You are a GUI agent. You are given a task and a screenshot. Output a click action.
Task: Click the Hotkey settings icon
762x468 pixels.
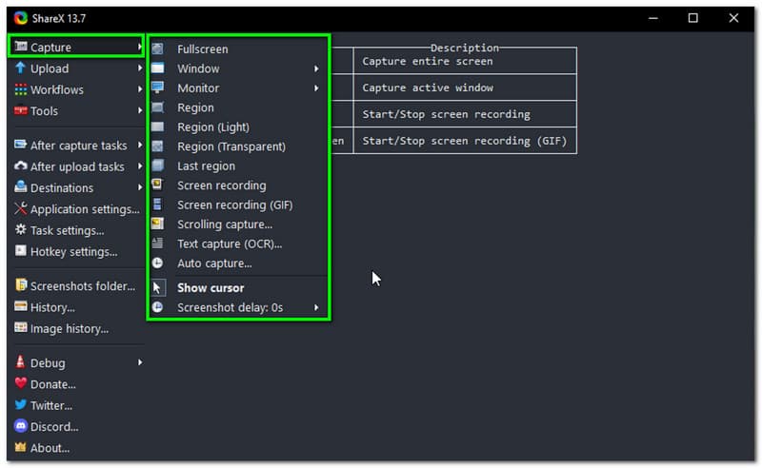[20, 250]
